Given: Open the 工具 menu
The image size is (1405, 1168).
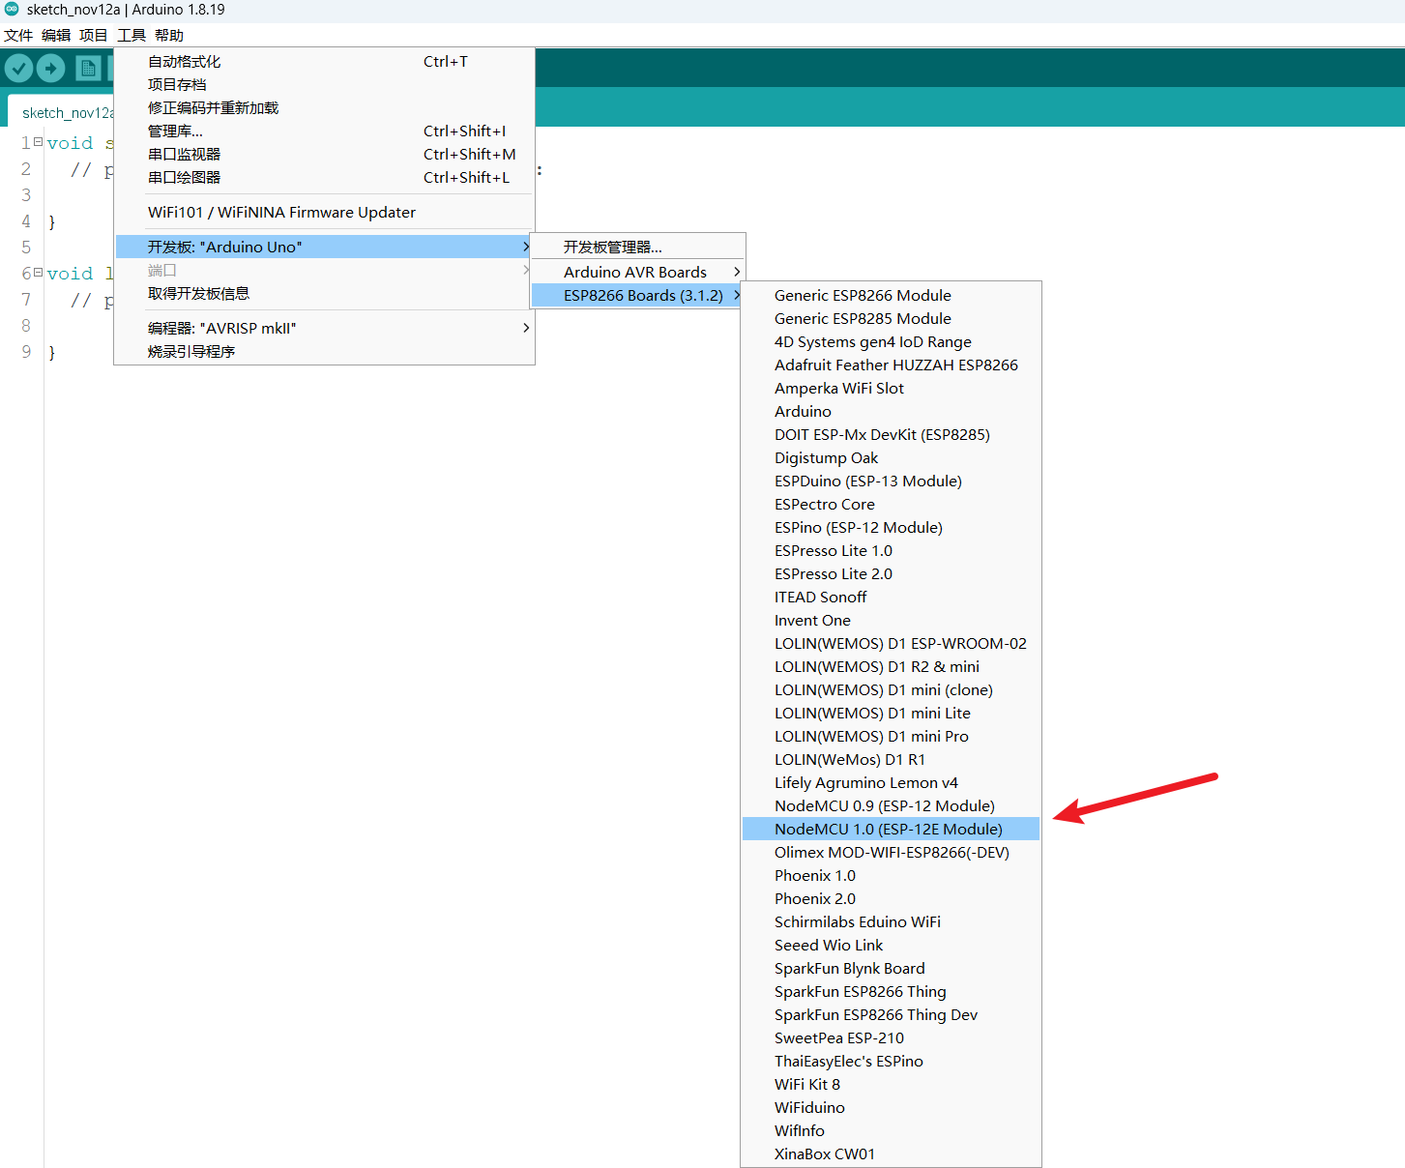Looking at the screenshot, I should (132, 35).
